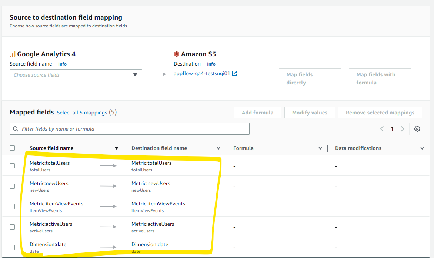Click Map fields directly button
434x261 pixels.
click(310, 78)
